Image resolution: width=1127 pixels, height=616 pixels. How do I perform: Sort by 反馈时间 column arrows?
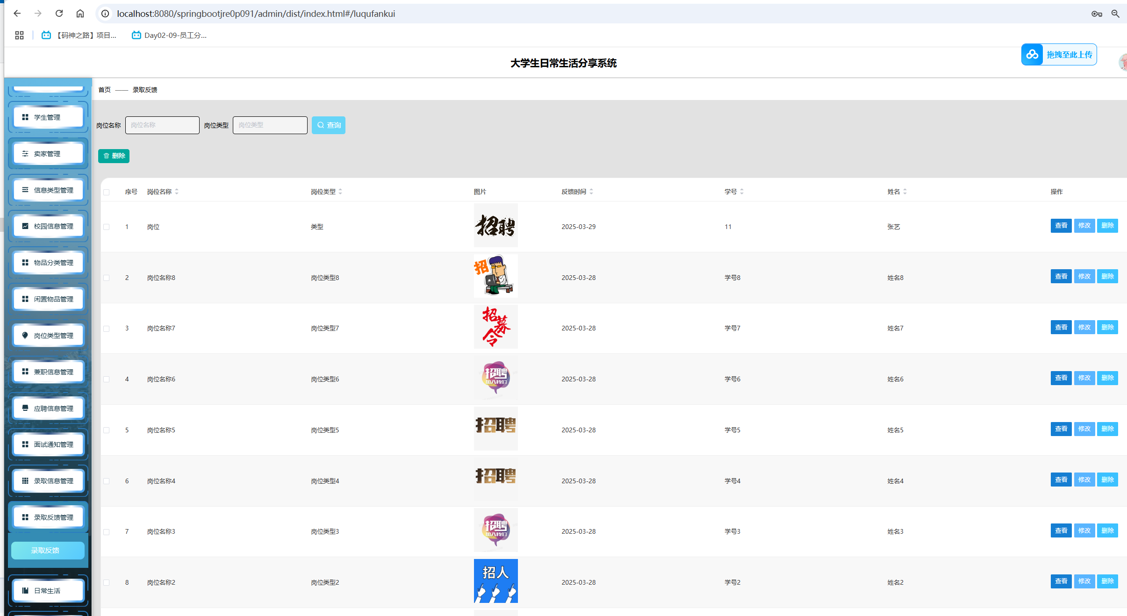point(591,192)
